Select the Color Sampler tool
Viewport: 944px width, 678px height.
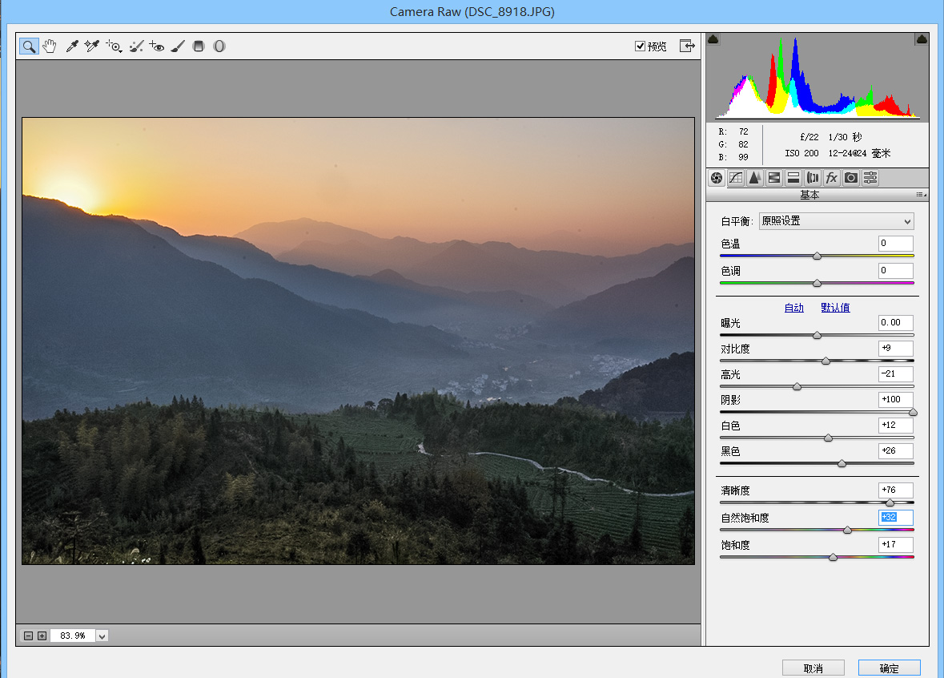pyautogui.click(x=91, y=46)
